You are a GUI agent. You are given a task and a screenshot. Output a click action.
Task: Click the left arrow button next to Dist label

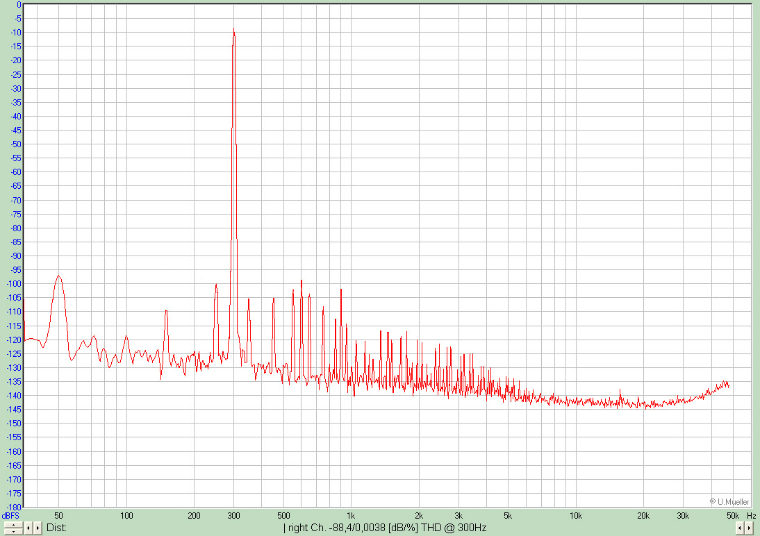(28, 528)
